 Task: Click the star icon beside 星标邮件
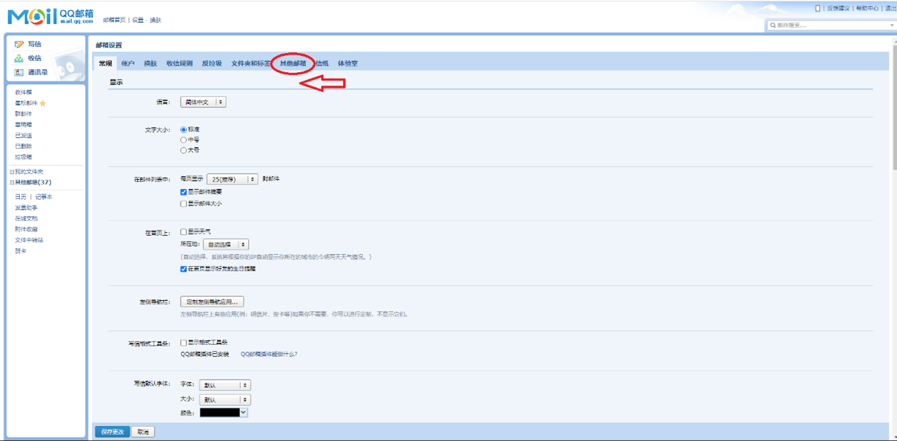(x=42, y=103)
